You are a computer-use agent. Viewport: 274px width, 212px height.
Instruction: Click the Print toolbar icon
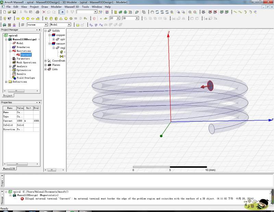click(37, 12)
